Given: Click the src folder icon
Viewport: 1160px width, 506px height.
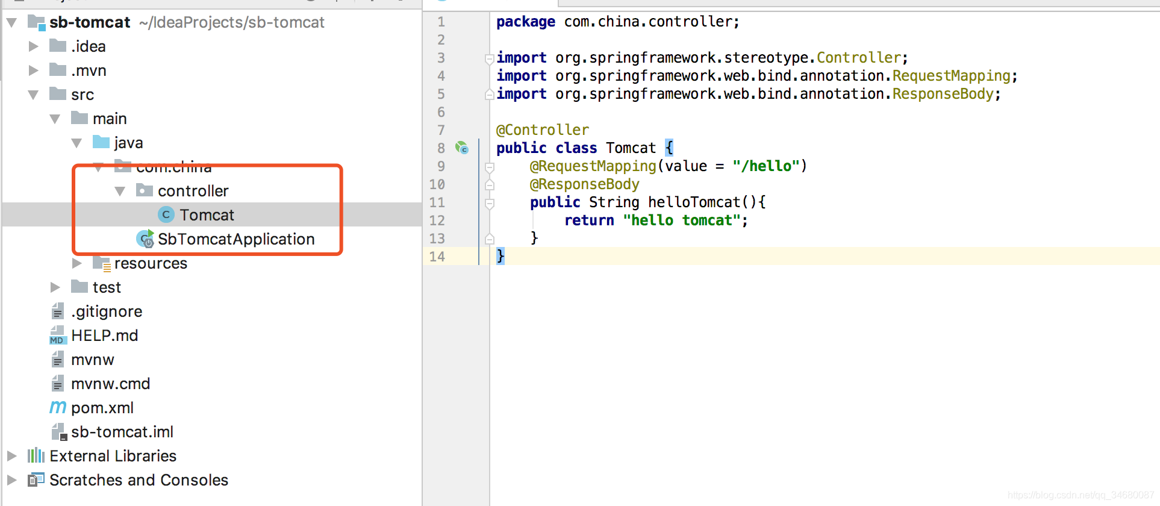Looking at the screenshot, I should click(x=58, y=94).
